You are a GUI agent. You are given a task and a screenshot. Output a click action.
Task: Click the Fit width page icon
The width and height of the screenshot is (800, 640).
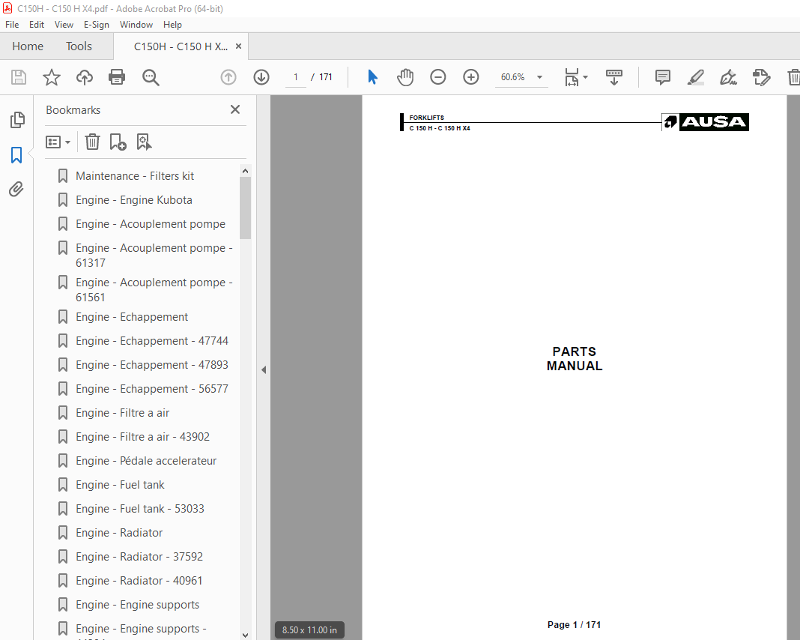point(572,77)
